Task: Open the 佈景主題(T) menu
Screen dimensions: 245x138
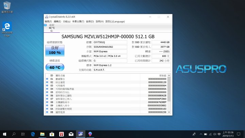Action: tap(78, 21)
